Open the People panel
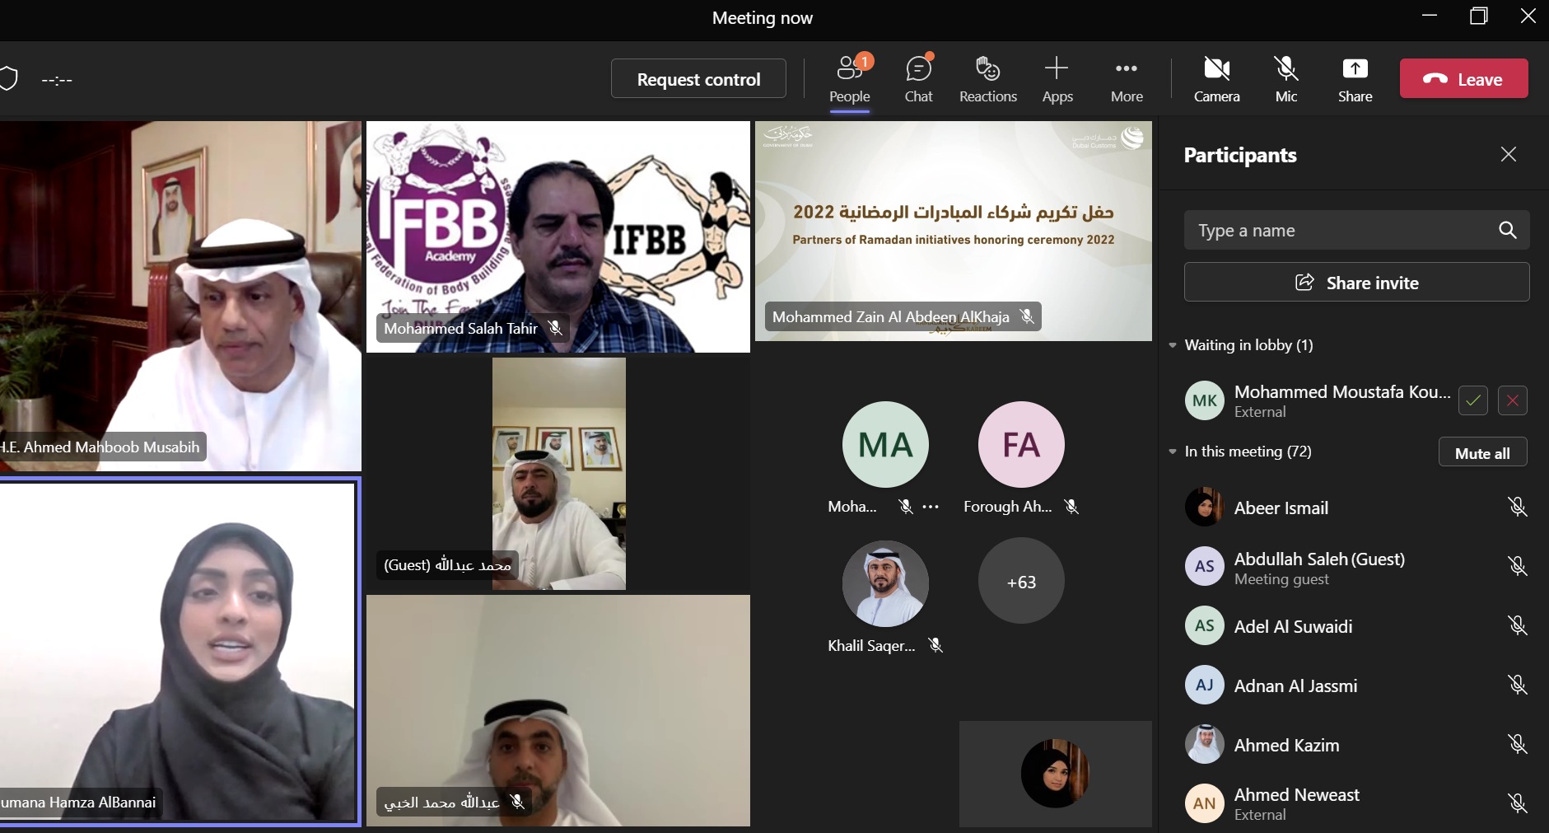Screen dimensions: 1549x833 [849, 79]
